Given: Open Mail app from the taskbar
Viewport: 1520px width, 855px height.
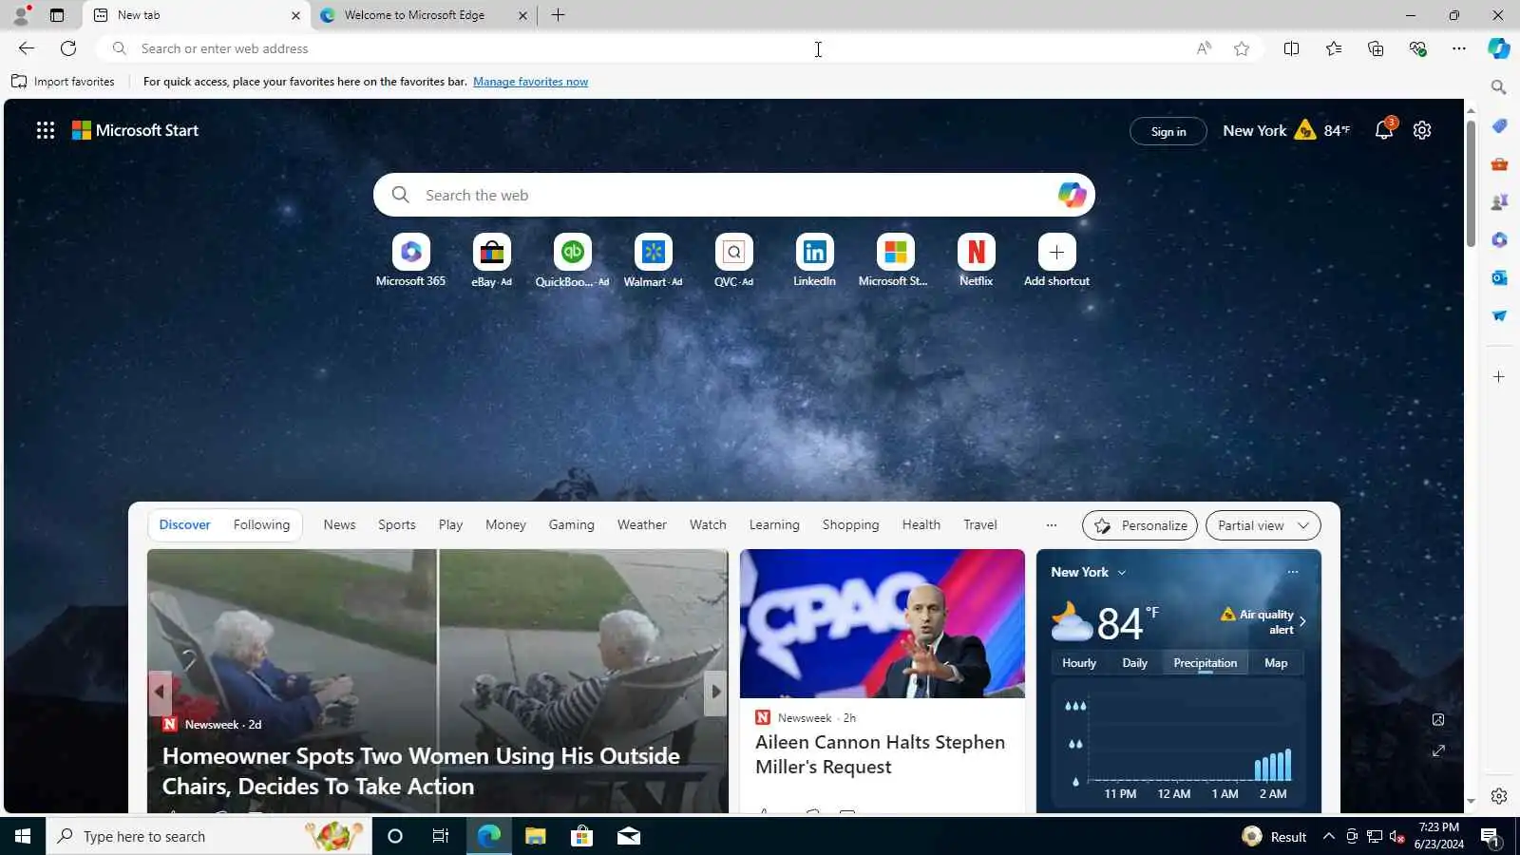Looking at the screenshot, I should click(x=629, y=836).
